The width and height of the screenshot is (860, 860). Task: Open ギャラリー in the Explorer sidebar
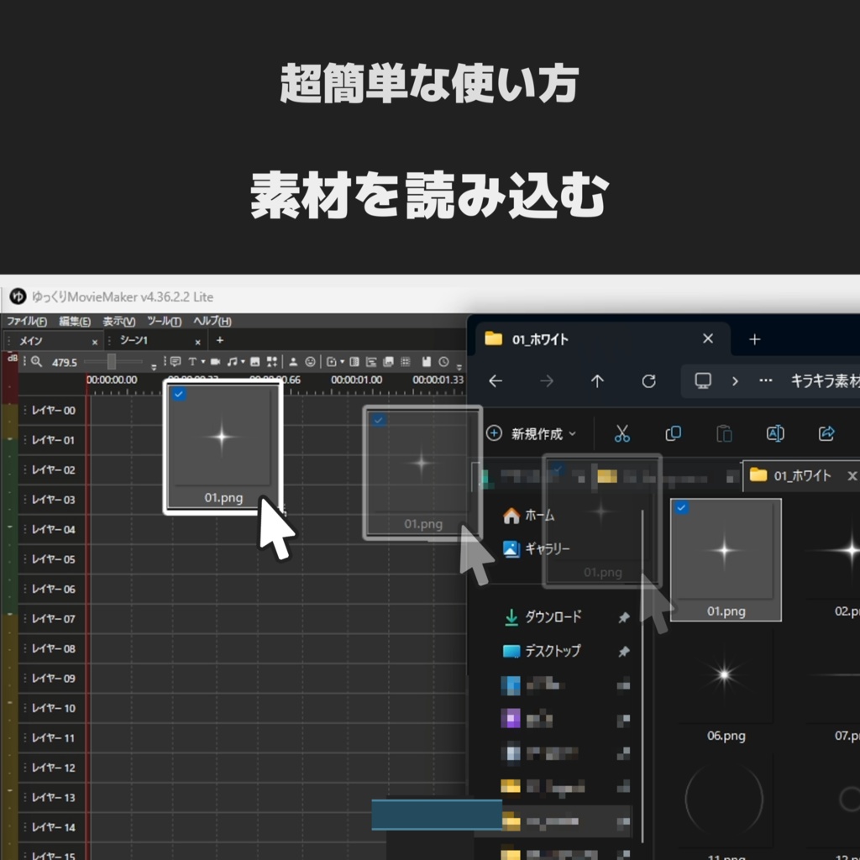[537, 548]
